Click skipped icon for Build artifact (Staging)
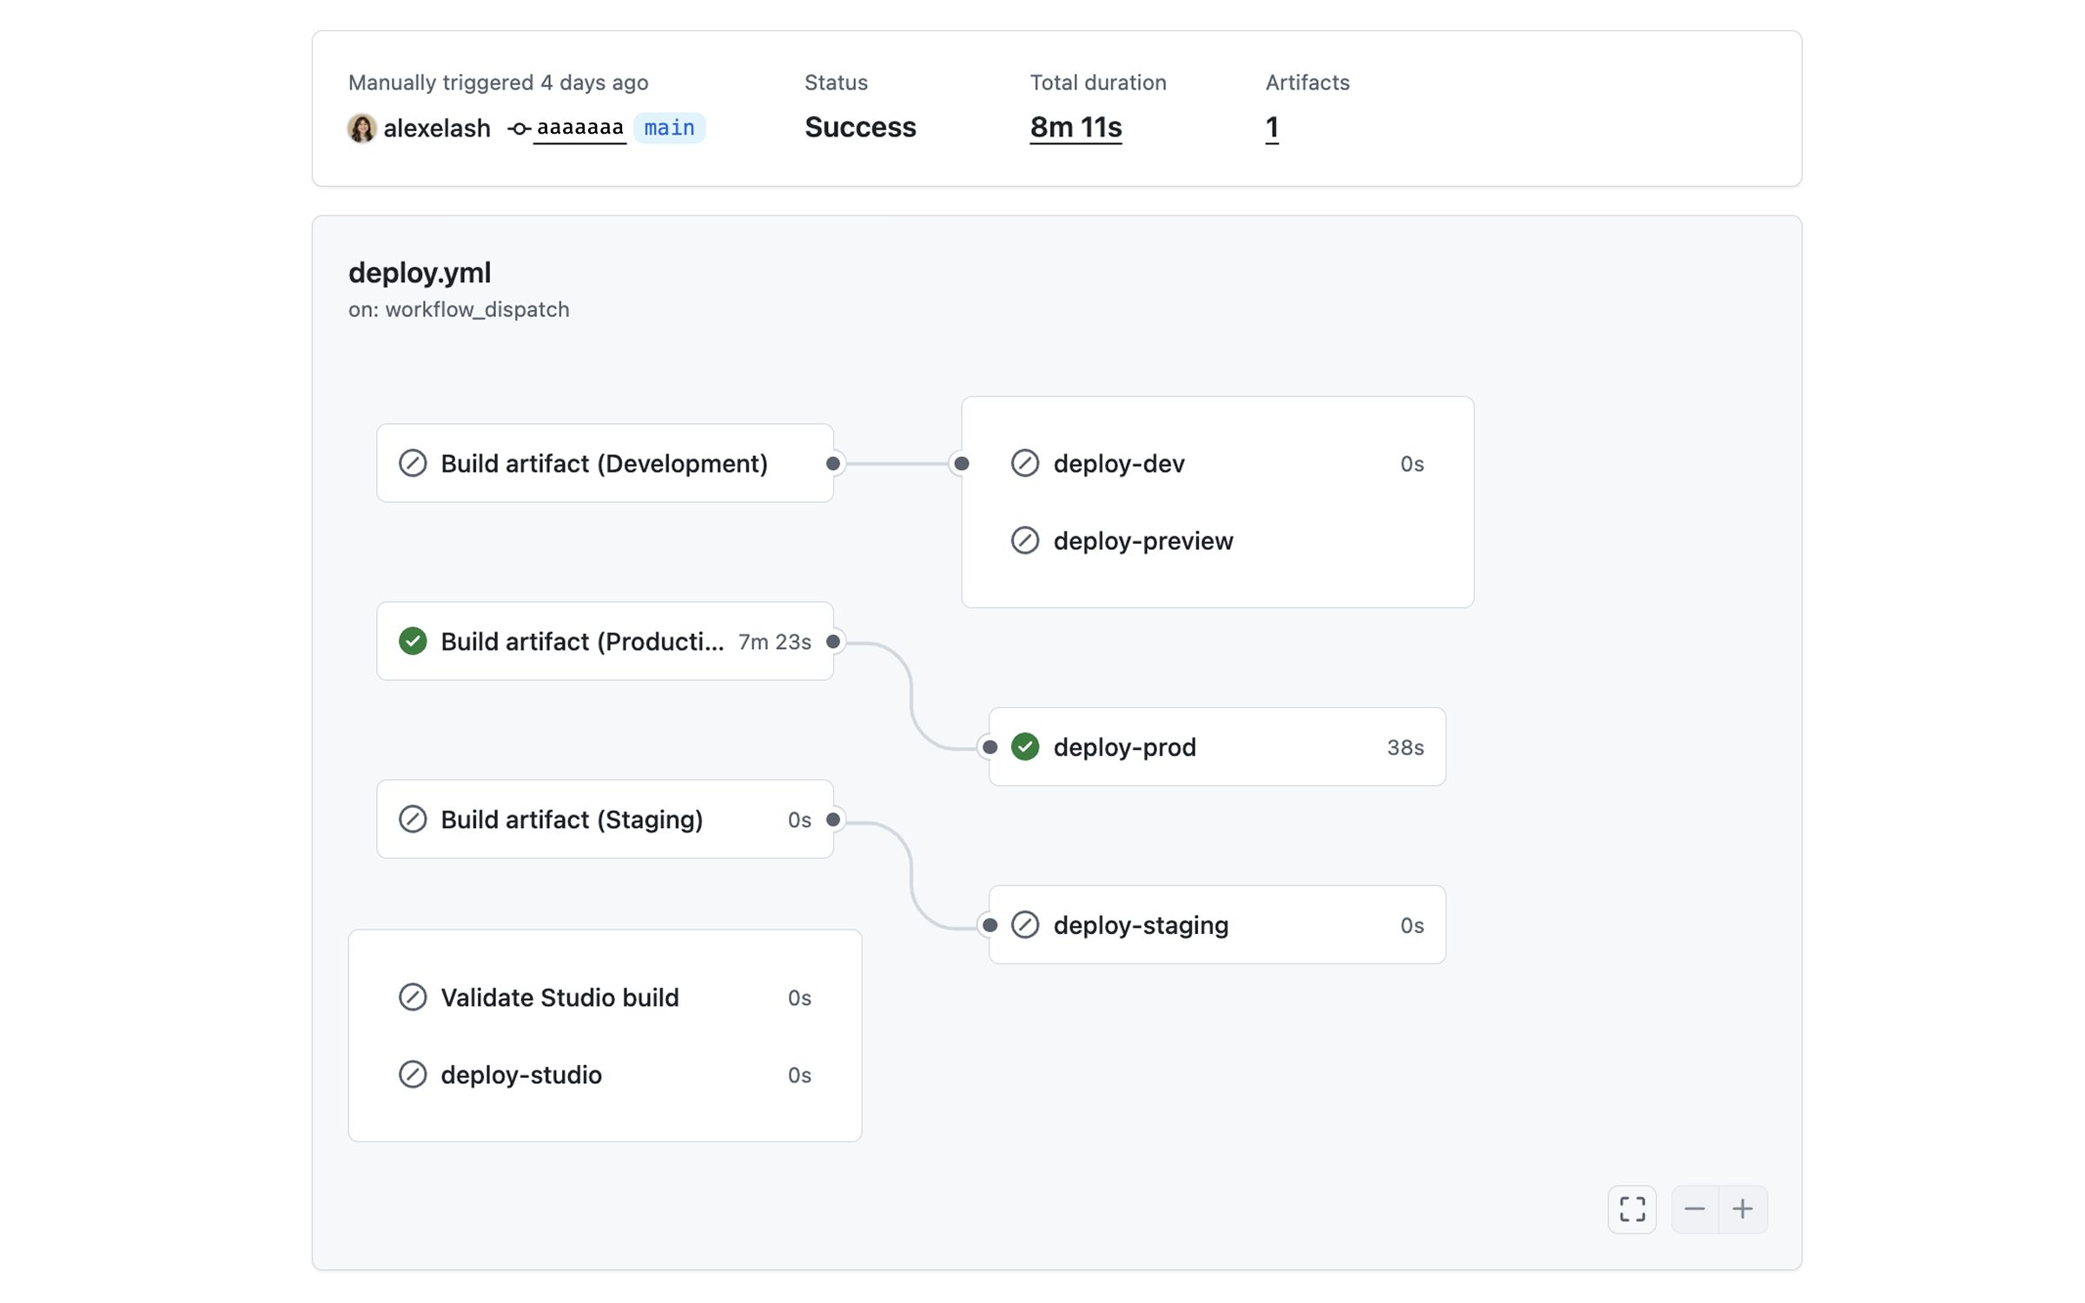 [413, 819]
